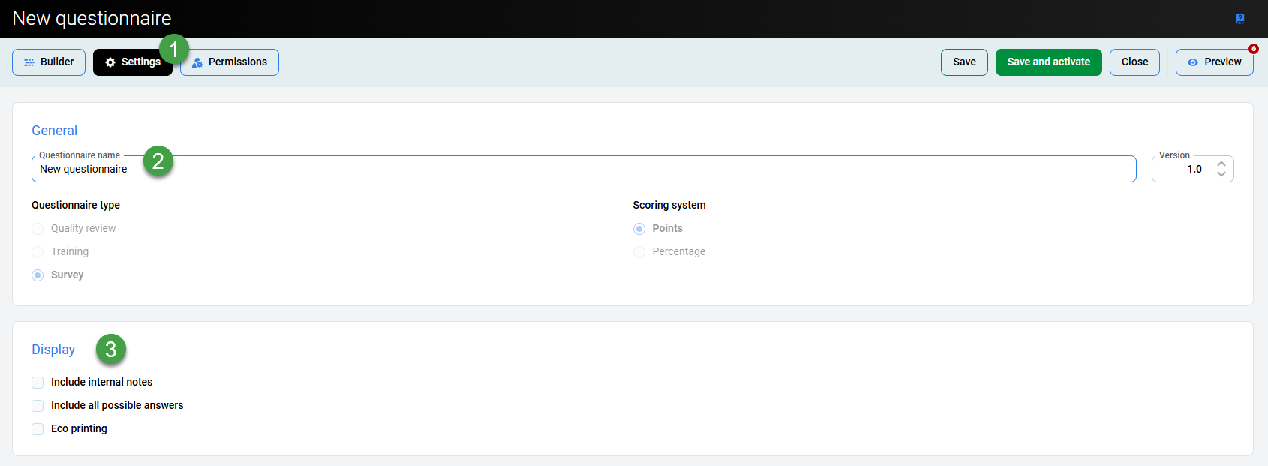The image size is (1268, 466).
Task: Switch to the Builder tab
Action: [x=49, y=62]
